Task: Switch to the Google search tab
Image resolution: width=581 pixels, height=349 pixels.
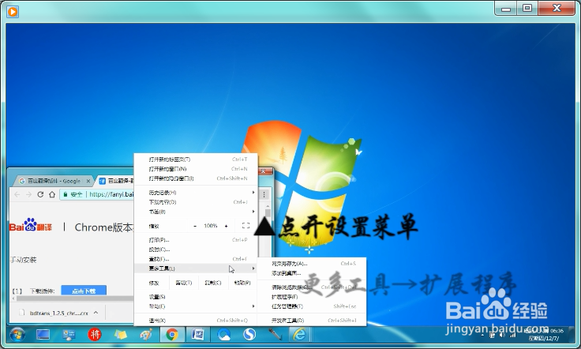Action: pyautogui.click(x=52, y=181)
